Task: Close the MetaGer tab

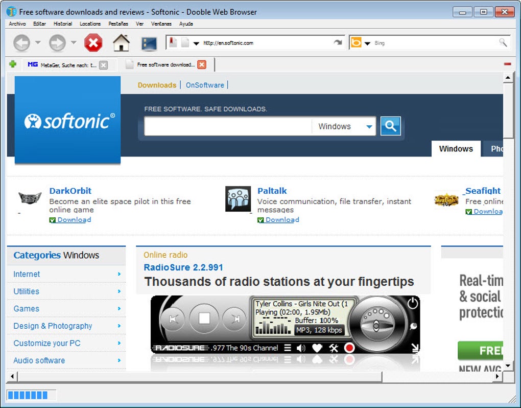Action: [x=104, y=65]
